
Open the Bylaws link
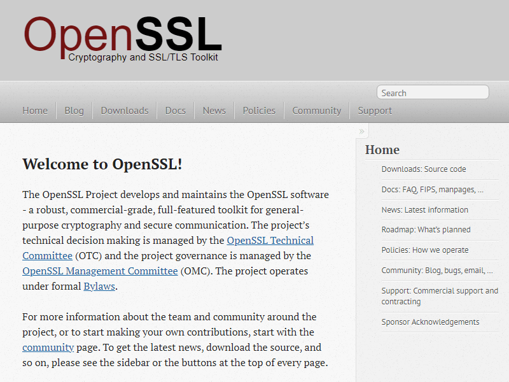pyautogui.click(x=99, y=286)
